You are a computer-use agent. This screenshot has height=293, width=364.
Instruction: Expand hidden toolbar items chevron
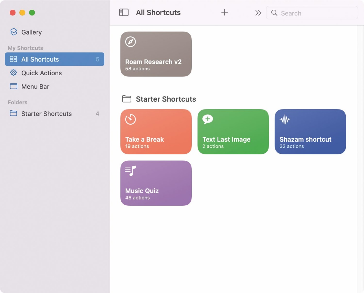click(x=258, y=13)
